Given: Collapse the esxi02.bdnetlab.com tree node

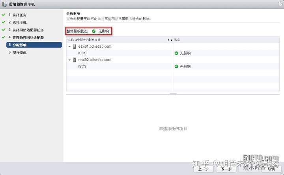Looking at the screenshot, I should [x=69, y=60].
